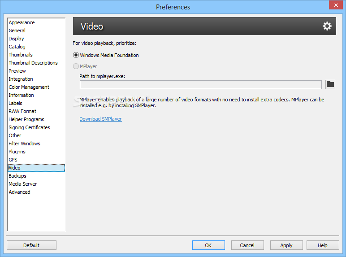This screenshot has height=257, width=346.
Task: Show the Preview preferences
Action: (36, 71)
